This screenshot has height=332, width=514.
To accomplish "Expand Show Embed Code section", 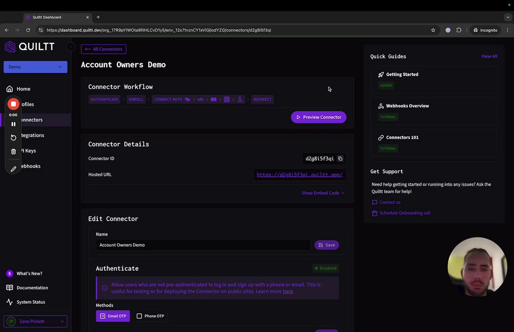I will (323, 193).
